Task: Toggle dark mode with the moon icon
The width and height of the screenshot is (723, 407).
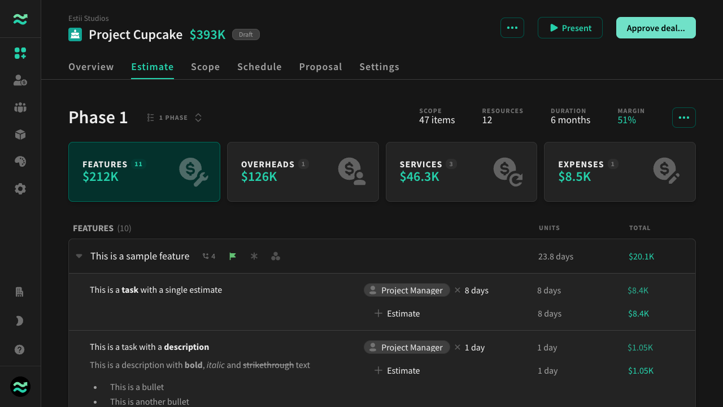Action: click(20, 321)
